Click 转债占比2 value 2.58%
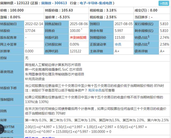 [x=165, y=44]
